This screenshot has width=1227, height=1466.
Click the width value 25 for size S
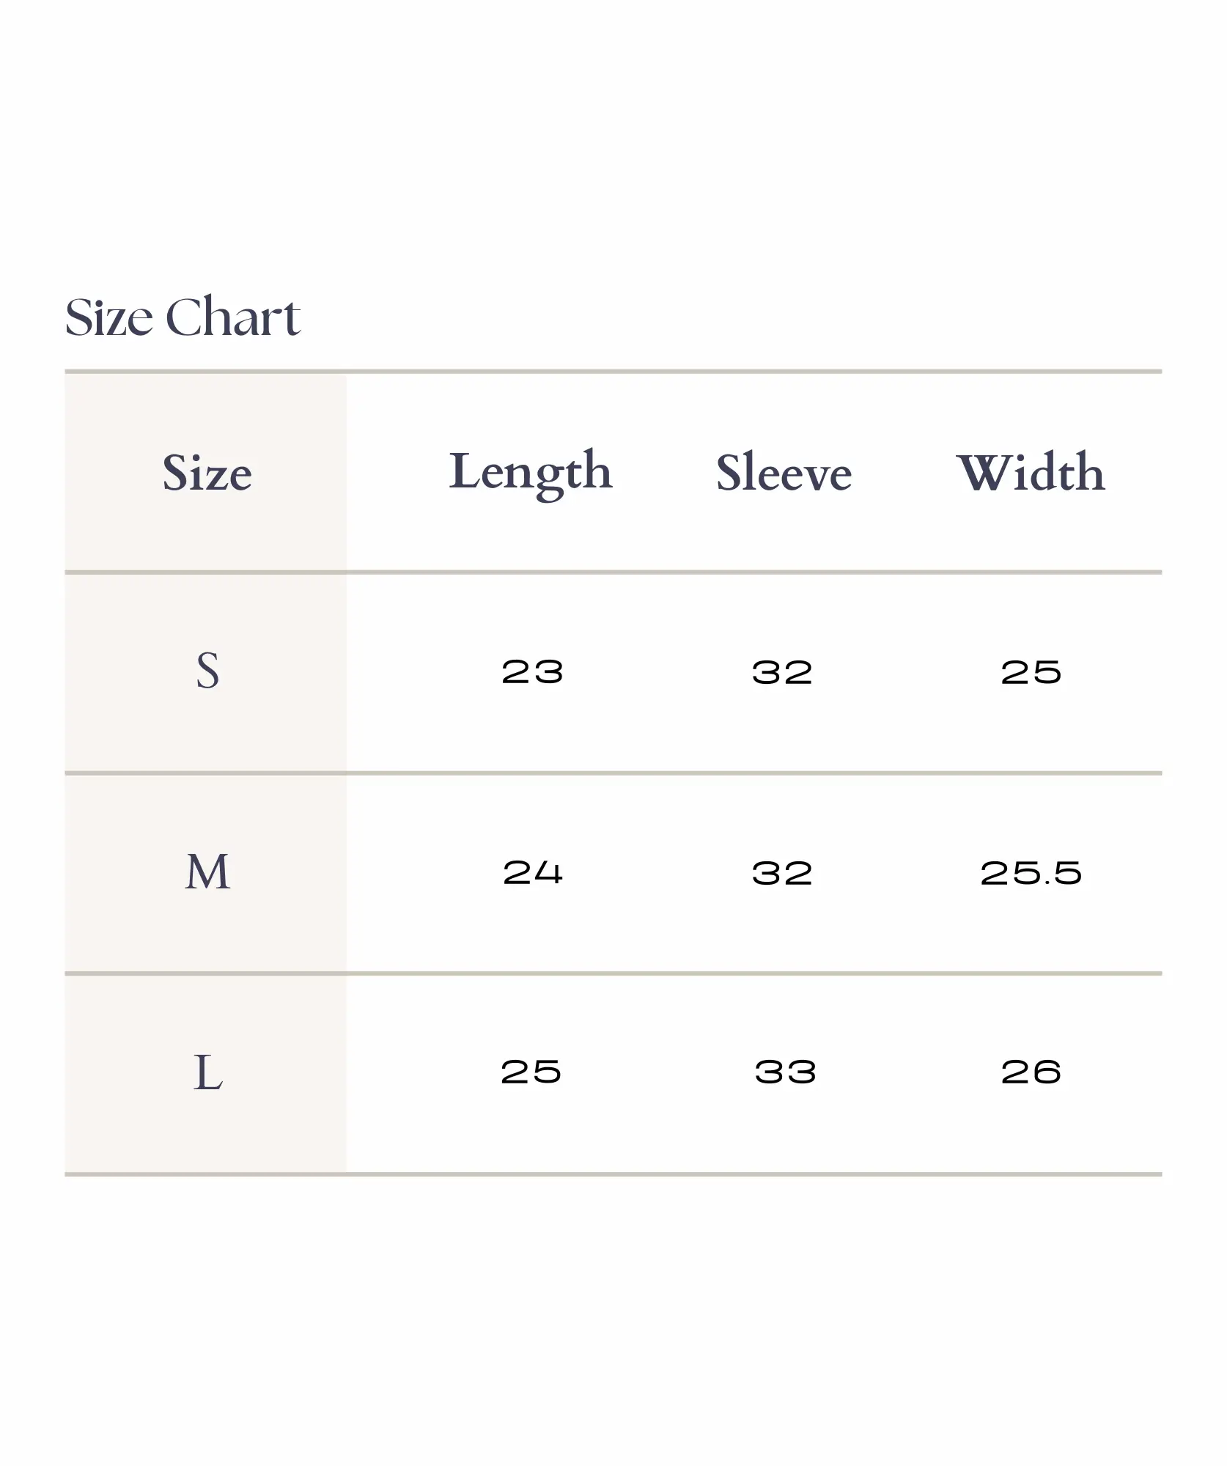1031,672
